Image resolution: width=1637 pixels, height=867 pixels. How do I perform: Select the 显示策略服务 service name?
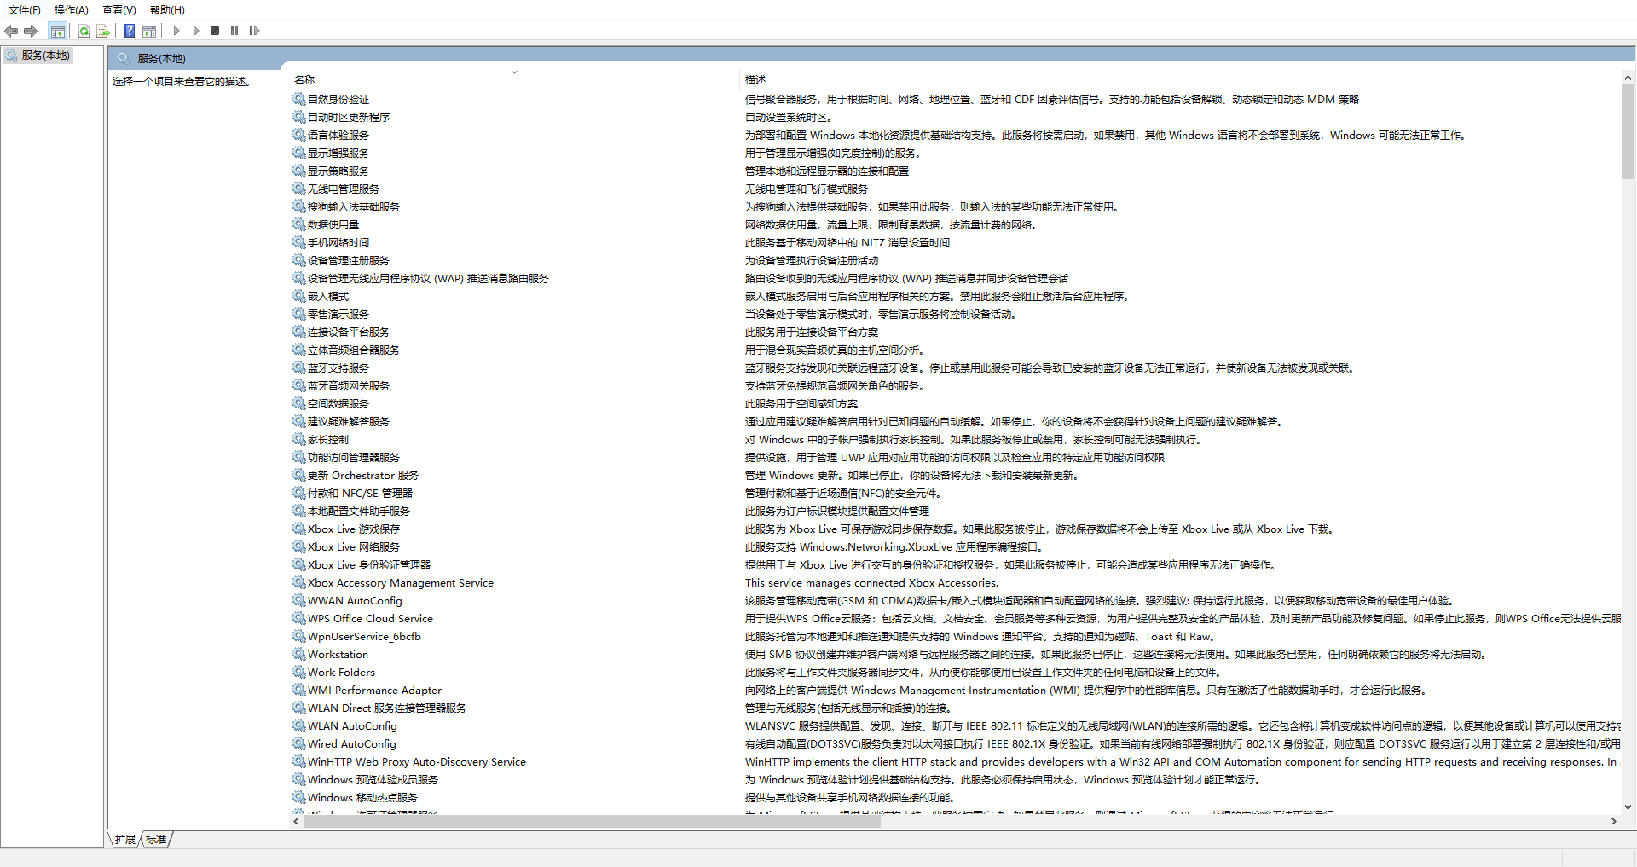tap(338, 171)
